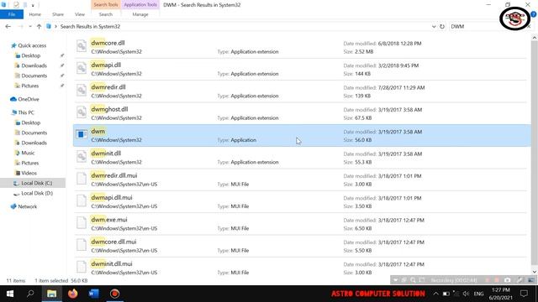Select the dwminit.dll.mui file icon
538x302 pixels.
click(x=82, y=267)
